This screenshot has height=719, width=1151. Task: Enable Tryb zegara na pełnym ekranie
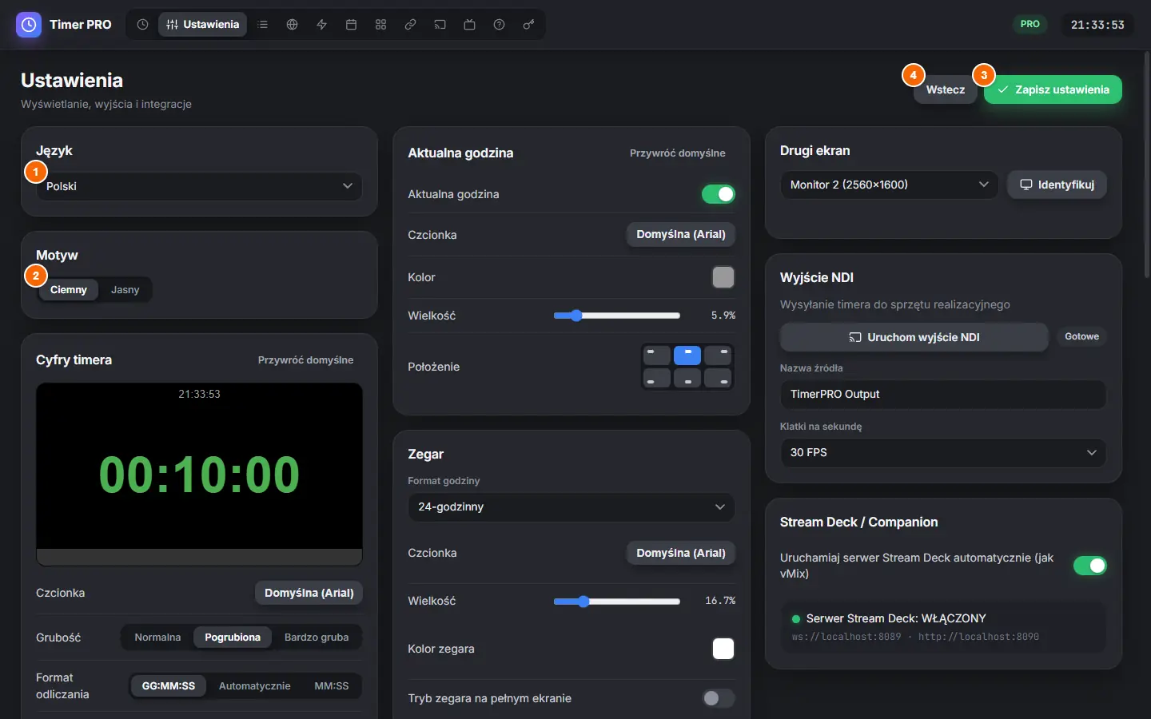719,698
